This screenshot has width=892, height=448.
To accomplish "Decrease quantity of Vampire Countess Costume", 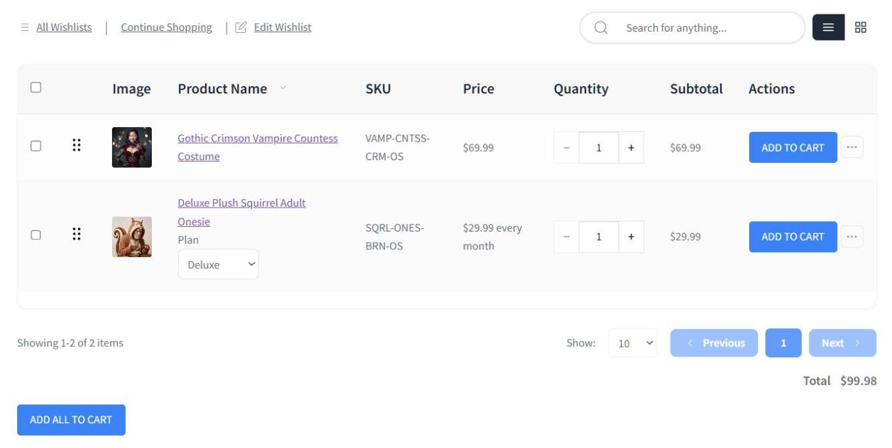I will click(567, 148).
